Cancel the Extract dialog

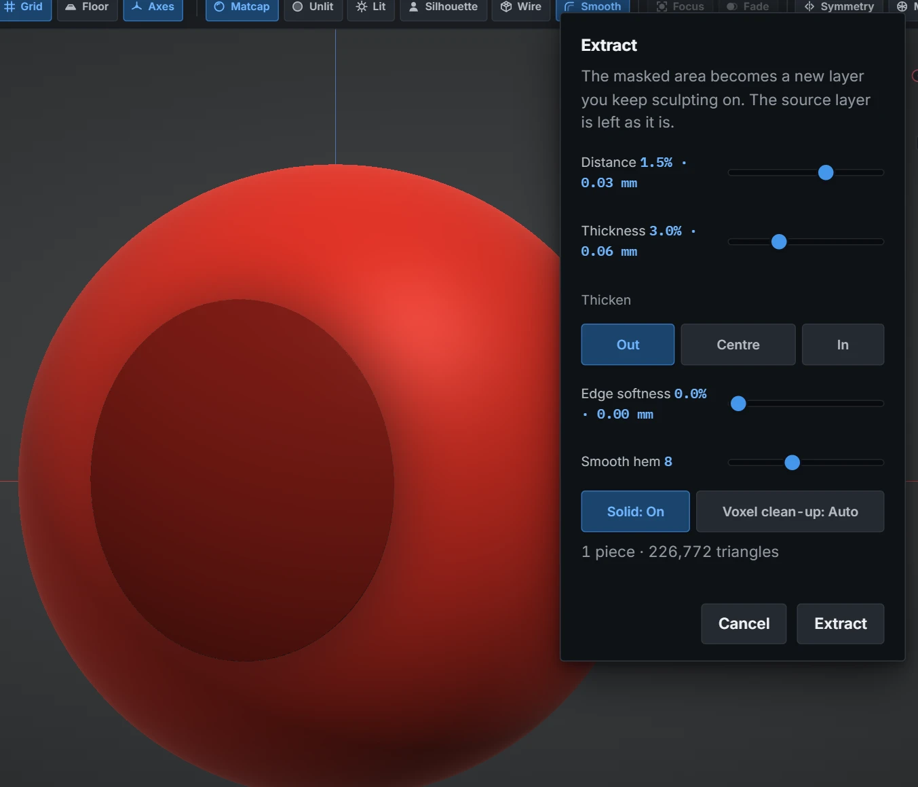pyautogui.click(x=744, y=623)
